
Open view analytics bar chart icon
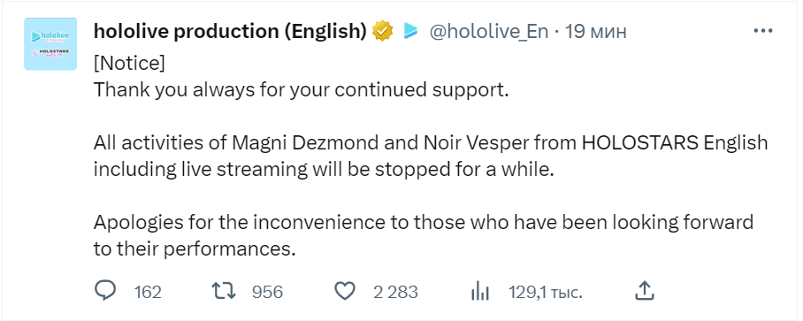click(480, 292)
